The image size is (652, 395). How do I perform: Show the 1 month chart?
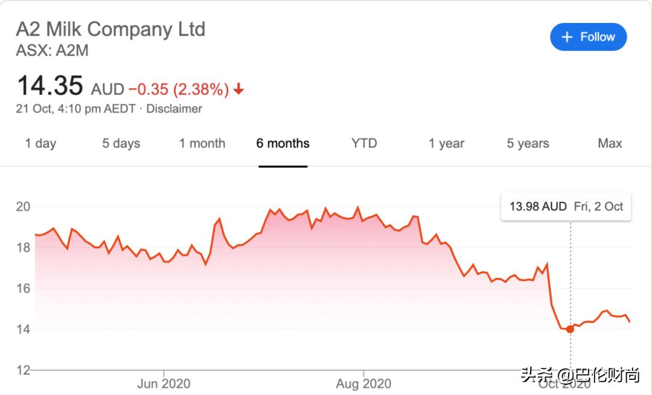click(x=202, y=144)
